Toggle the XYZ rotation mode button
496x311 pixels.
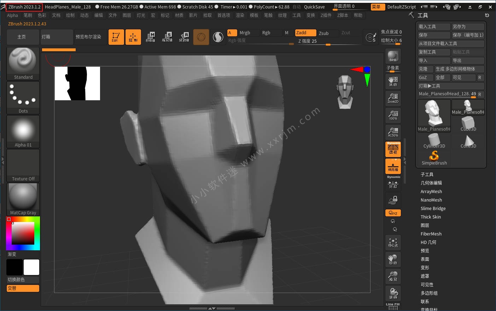(x=393, y=213)
